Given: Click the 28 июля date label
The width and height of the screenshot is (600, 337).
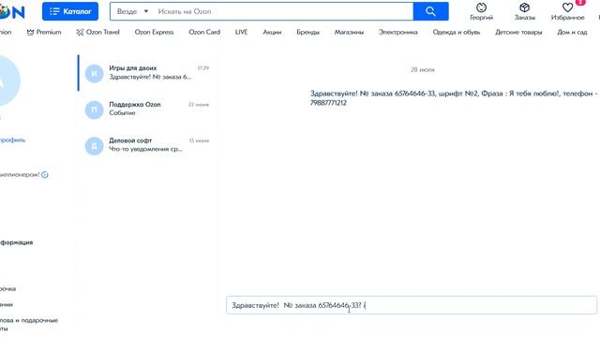Looking at the screenshot, I should click(x=423, y=70).
